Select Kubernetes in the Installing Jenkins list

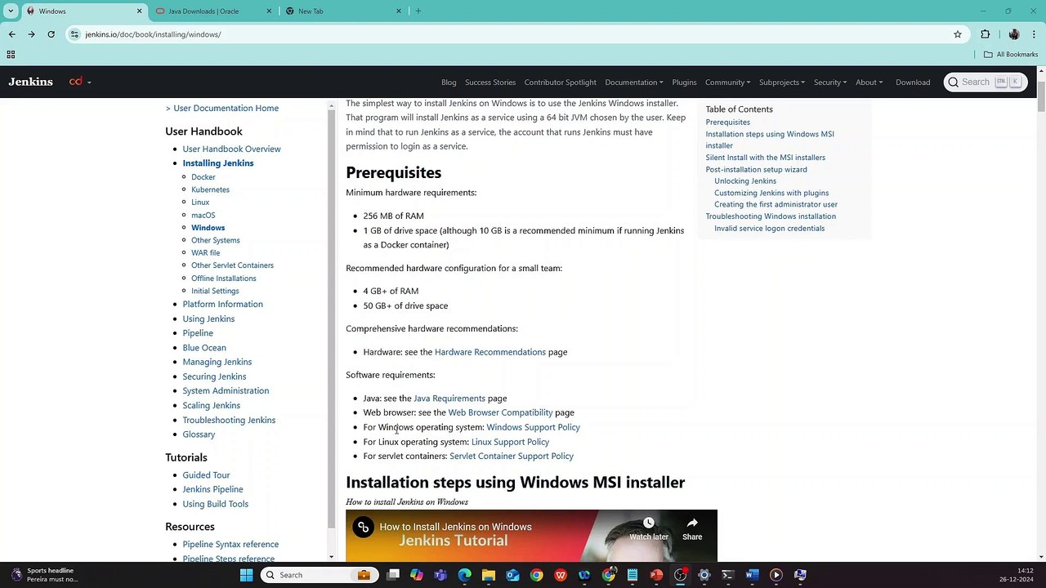(x=210, y=189)
